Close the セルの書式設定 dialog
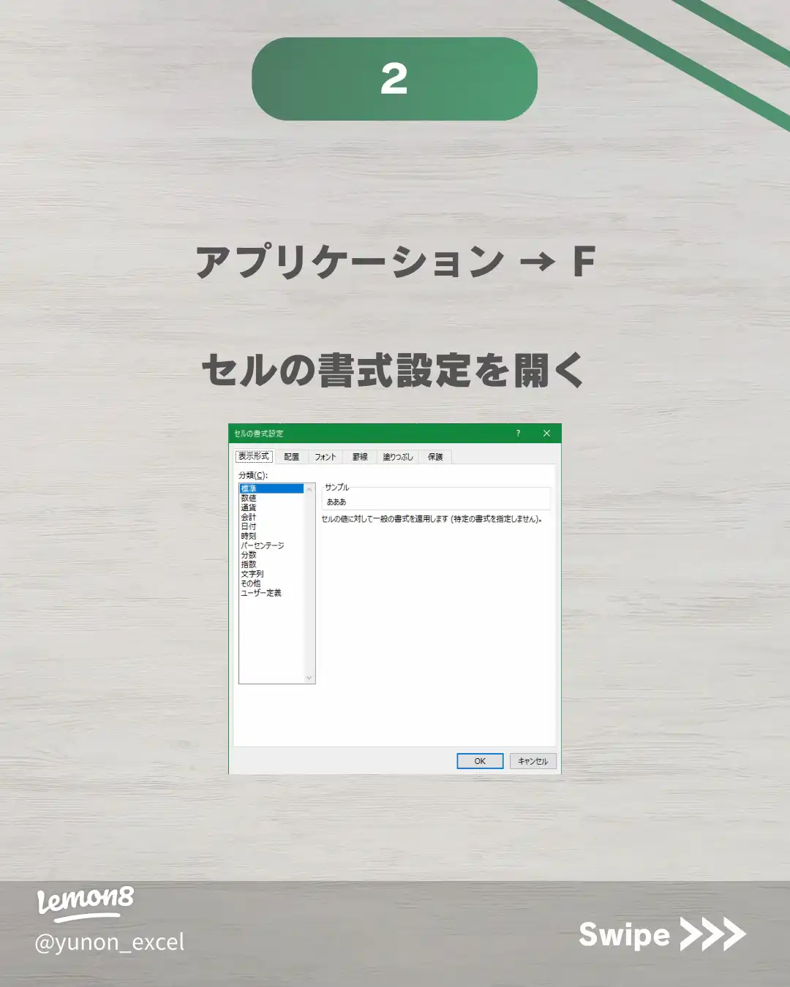The width and height of the screenshot is (790, 987). tap(546, 434)
